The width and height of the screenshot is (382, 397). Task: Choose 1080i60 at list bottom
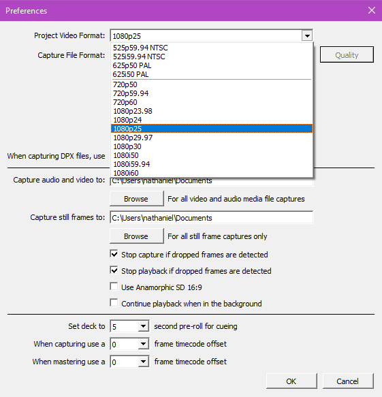(212, 173)
